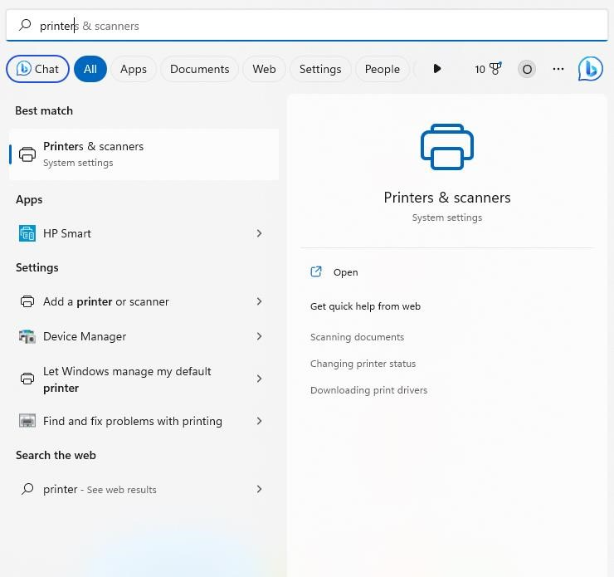Expand Find and fix printing problems chevron
This screenshot has width=614, height=577.
[x=259, y=421]
